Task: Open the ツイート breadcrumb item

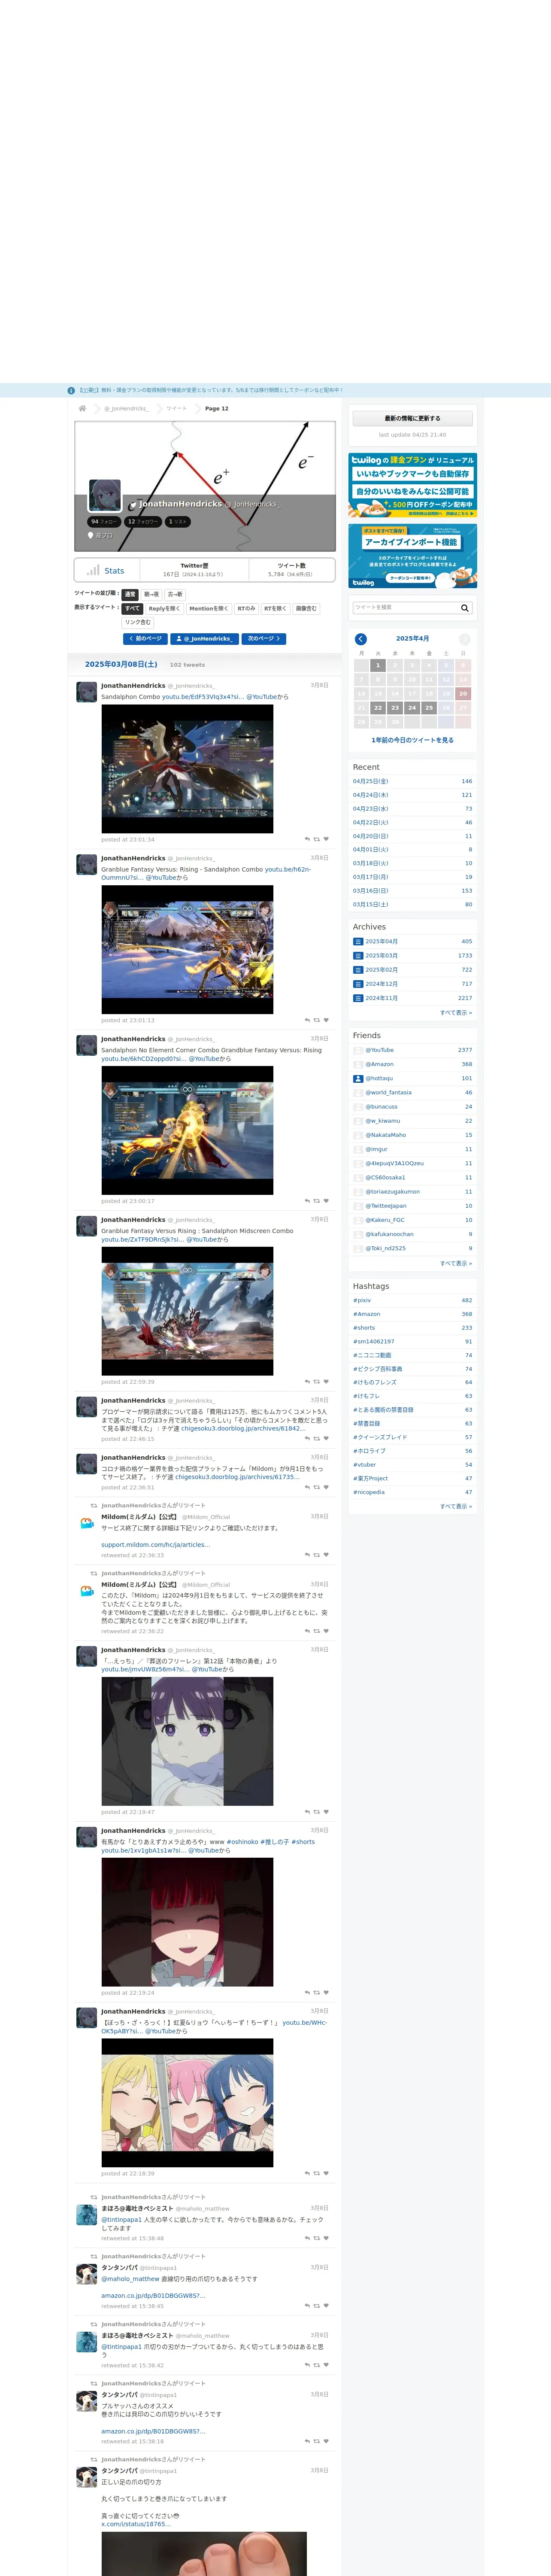Action: (176, 408)
